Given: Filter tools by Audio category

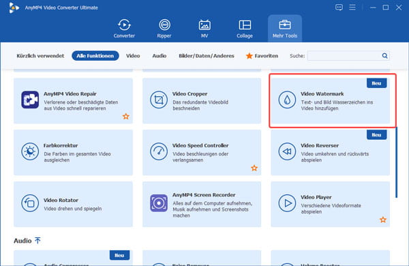Looking at the screenshot, I should pos(160,56).
